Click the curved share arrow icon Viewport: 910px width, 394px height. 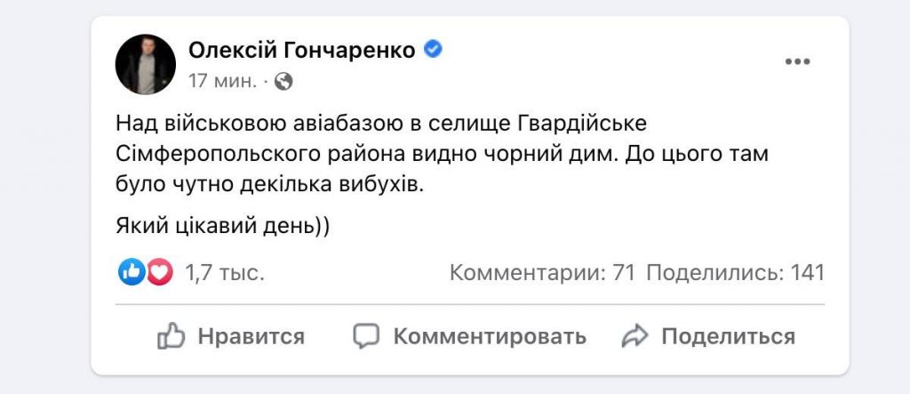[635, 336]
